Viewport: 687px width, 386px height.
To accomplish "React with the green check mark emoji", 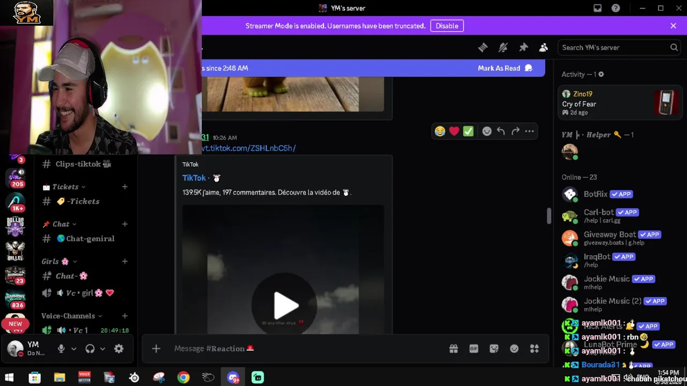I will 468,131.
